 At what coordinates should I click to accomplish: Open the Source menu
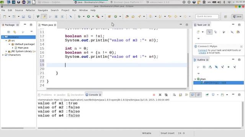[x=19, y=10]
